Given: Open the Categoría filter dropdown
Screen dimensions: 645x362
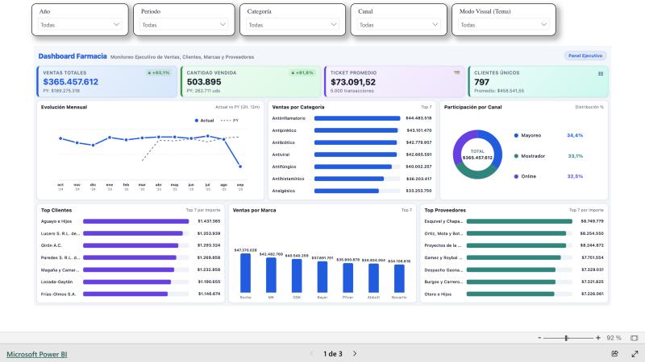Looking at the screenshot, I should 293,25.
